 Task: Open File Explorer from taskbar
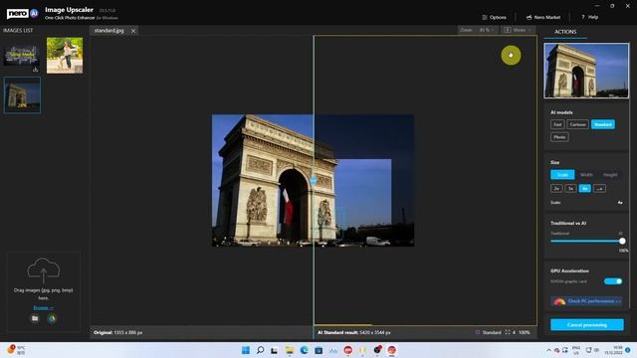pyautogui.click(x=290, y=350)
